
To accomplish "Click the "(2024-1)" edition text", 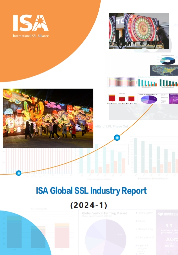I will coord(89,205).
